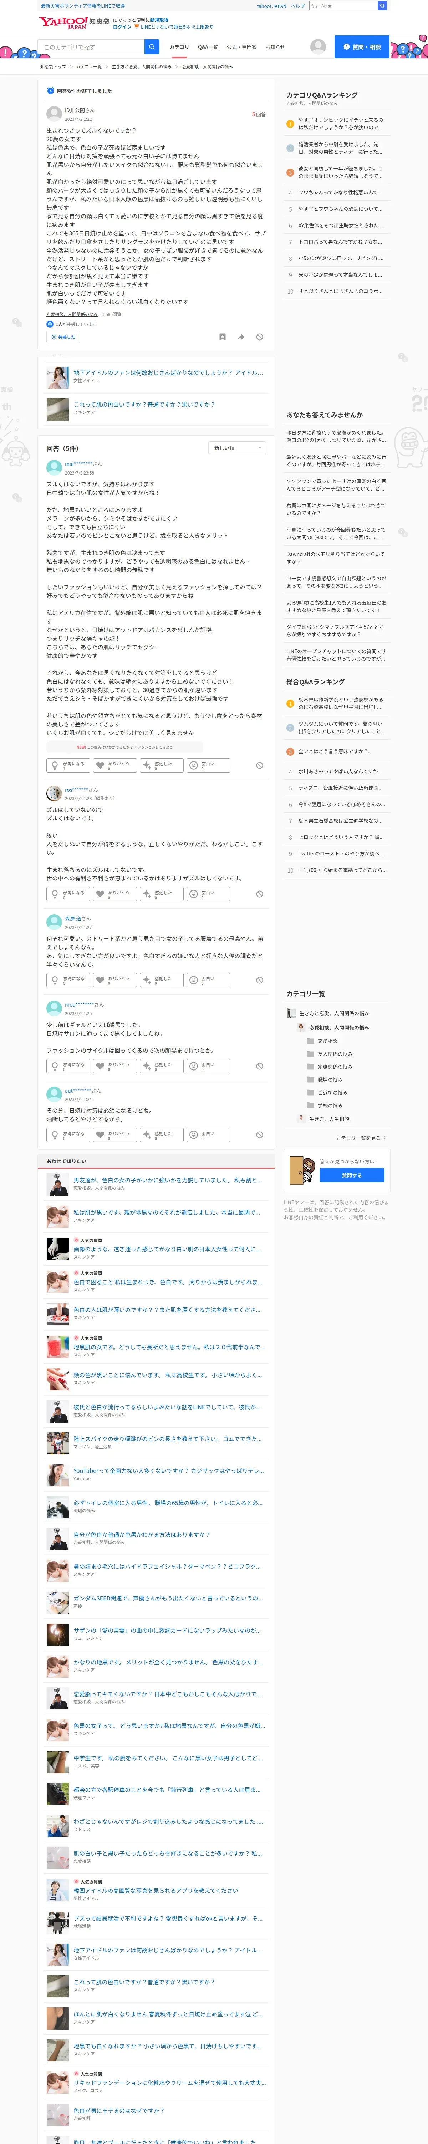Select the Q&A一覧 tab

208,48
